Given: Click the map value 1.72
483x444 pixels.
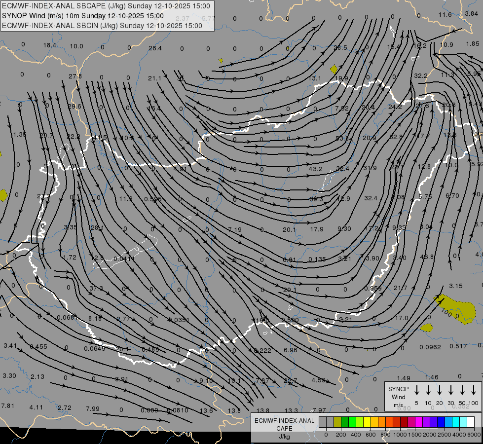Looking at the screenshot, I should coord(70,257).
